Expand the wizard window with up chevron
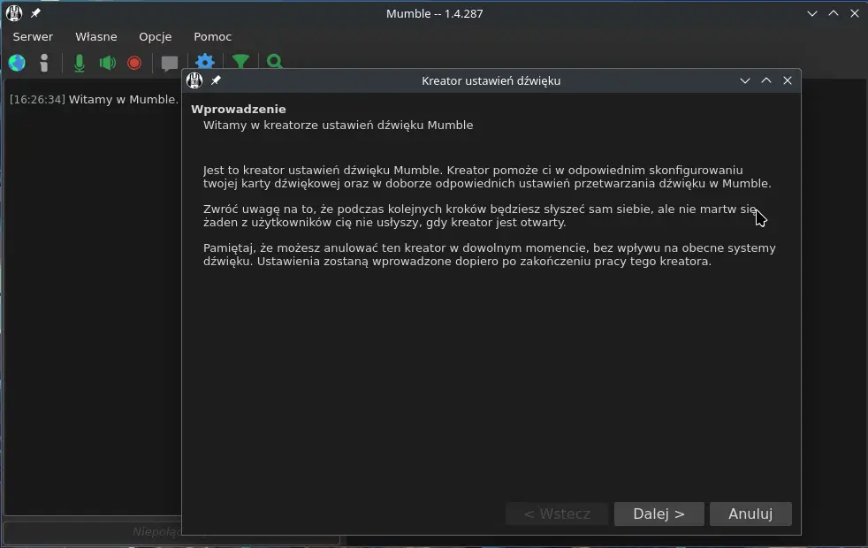This screenshot has width=868, height=548. click(766, 80)
